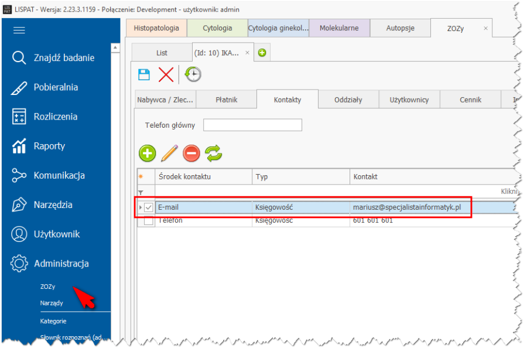
Task: Switch to the Płatnik tab
Action: tap(226, 100)
